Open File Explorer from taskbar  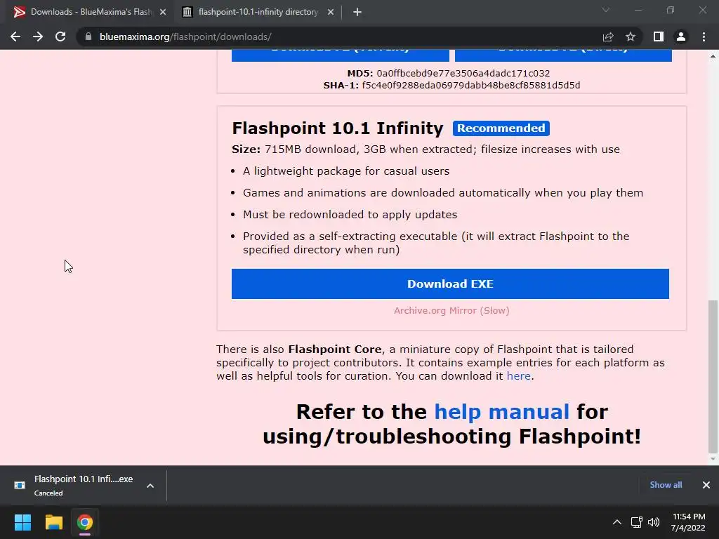(x=53, y=522)
